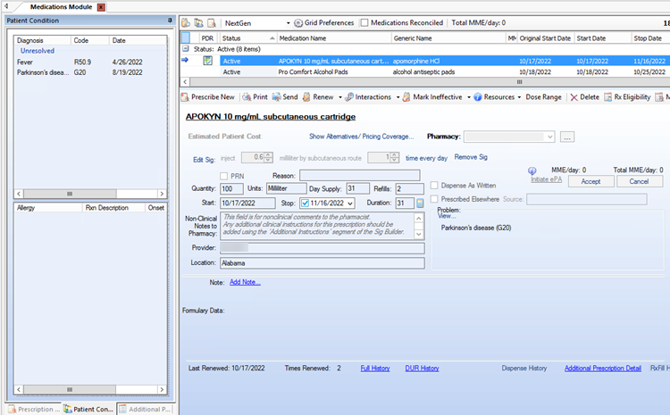This screenshot has height=415, width=670.
Task: Print the selected prescription
Action: pos(255,97)
